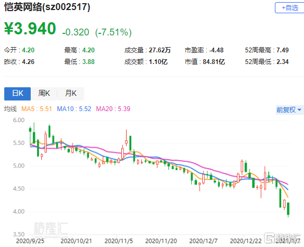The width and height of the screenshot is (304, 247).
Task: Click the MA5 : 5.51 indicator label
Action: coord(37,109)
